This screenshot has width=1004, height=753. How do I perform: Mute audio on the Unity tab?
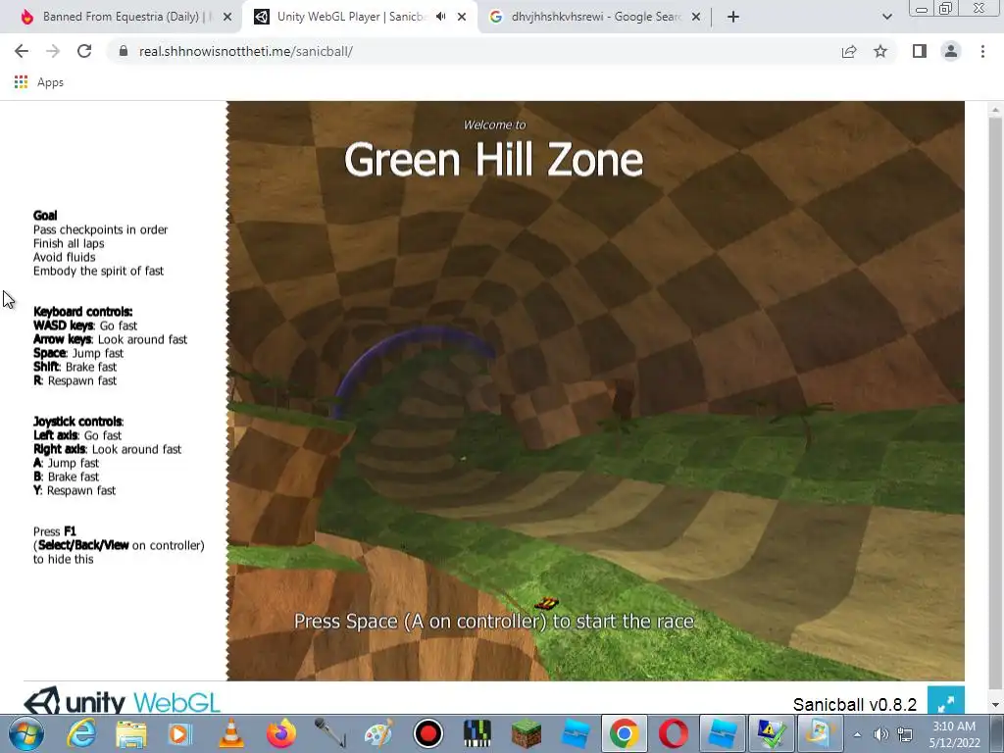(440, 17)
